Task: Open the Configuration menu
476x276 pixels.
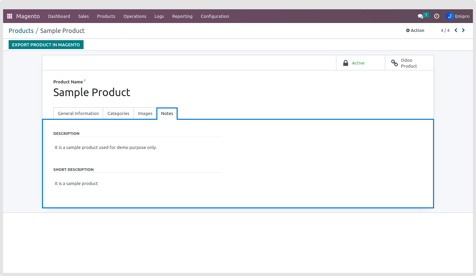Action: pos(215,16)
